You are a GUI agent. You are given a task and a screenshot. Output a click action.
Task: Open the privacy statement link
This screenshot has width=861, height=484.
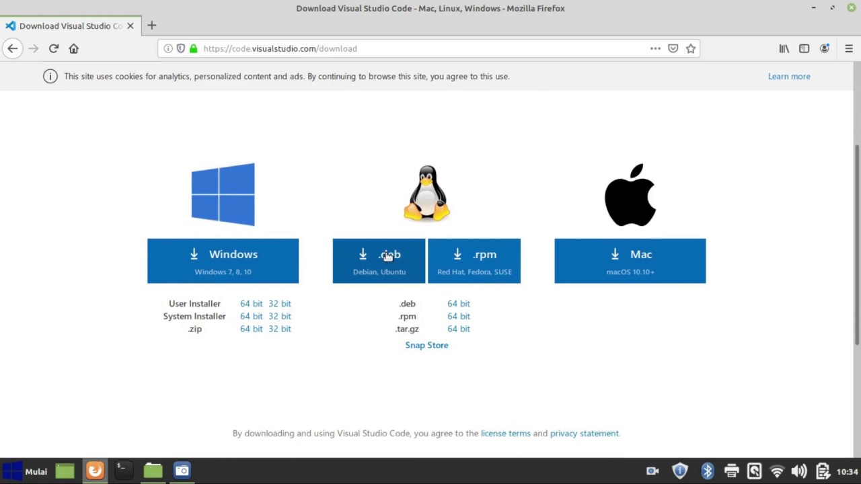point(585,433)
